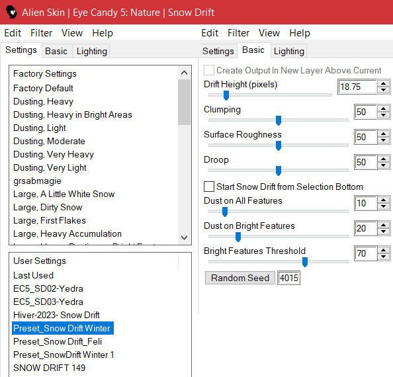Click the Clumping slider handle
Image resolution: width=393 pixels, height=377 pixels.
click(x=279, y=120)
